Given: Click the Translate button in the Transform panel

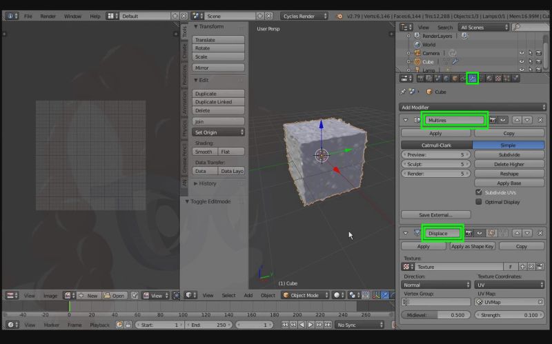Looking at the screenshot, I should pyautogui.click(x=218, y=40).
